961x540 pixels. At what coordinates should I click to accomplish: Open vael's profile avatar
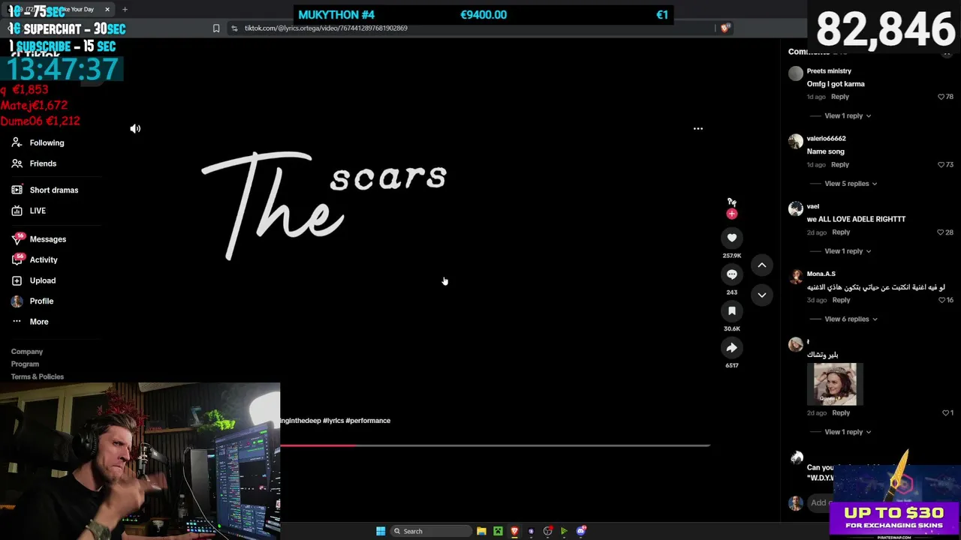click(x=796, y=209)
